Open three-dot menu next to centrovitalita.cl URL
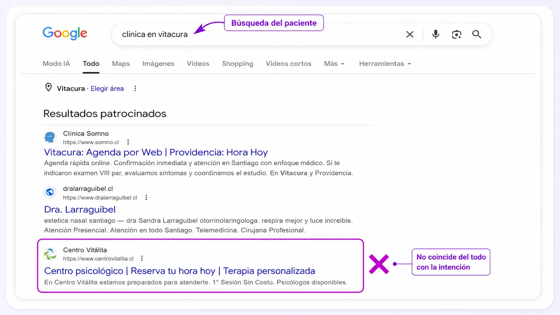 coord(142,258)
